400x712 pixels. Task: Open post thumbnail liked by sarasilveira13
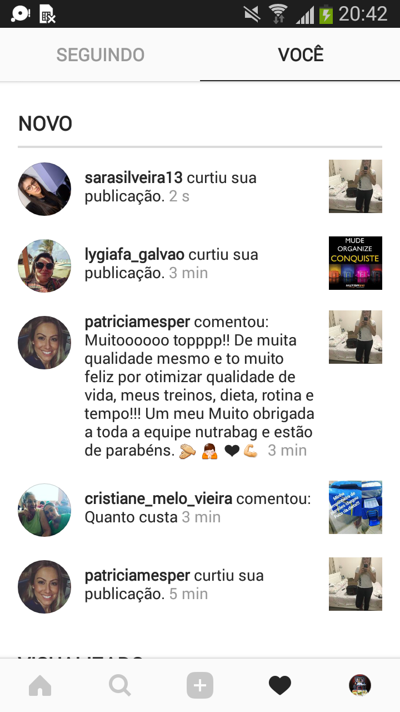[x=356, y=186]
